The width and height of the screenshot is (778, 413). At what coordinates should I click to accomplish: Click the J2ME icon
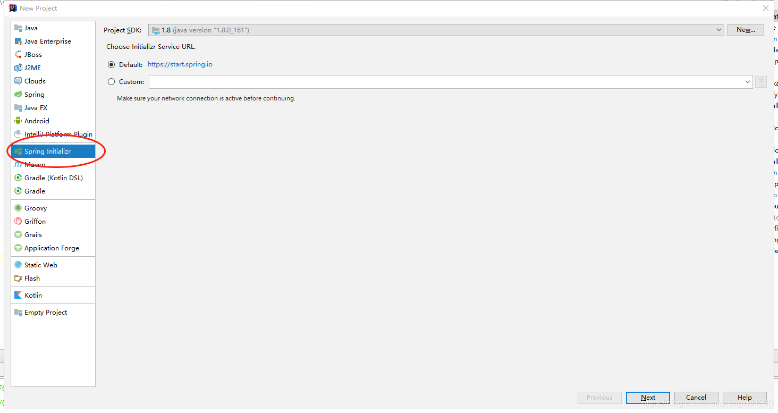point(18,68)
